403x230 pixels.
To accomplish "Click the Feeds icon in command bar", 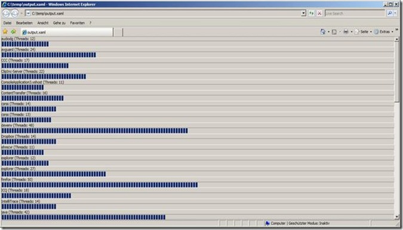I will [x=334, y=32].
